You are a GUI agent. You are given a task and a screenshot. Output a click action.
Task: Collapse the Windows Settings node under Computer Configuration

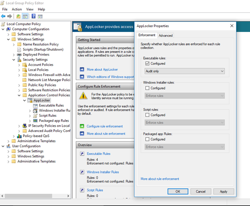pos(8,39)
